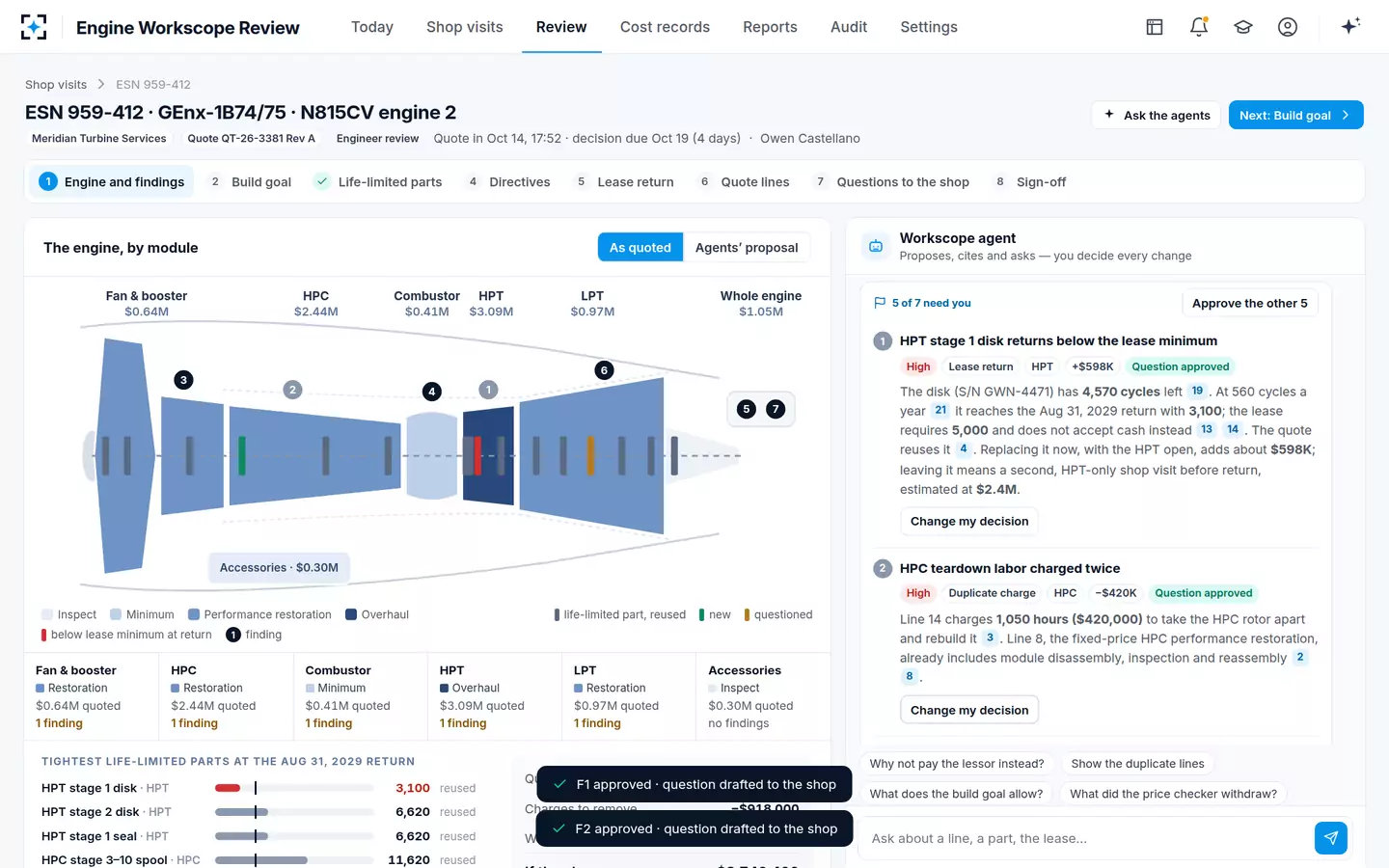Click finding marker 3 on Fan module

tap(183, 380)
